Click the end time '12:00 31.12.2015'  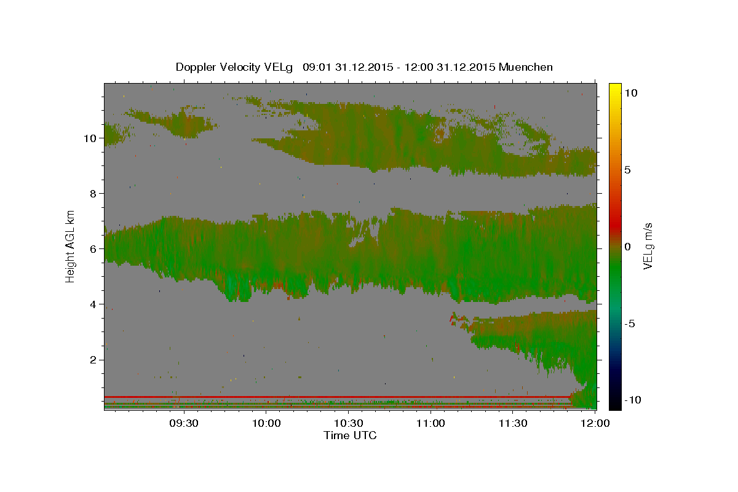pyautogui.click(x=449, y=67)
